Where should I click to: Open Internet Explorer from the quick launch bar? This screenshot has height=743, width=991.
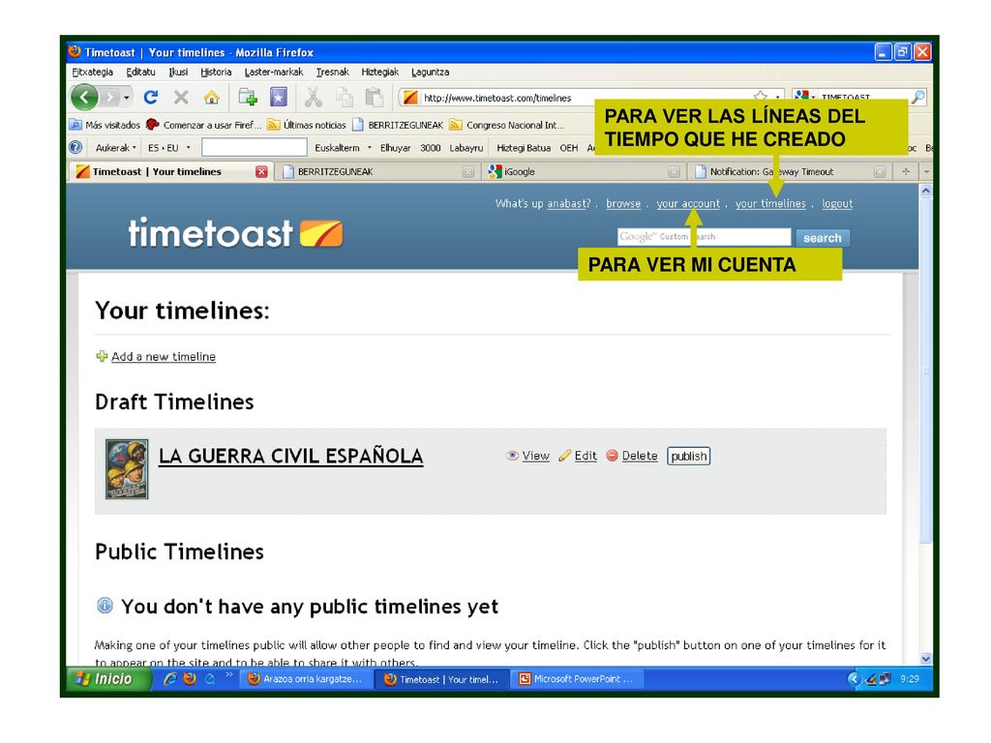click(169, 679)
